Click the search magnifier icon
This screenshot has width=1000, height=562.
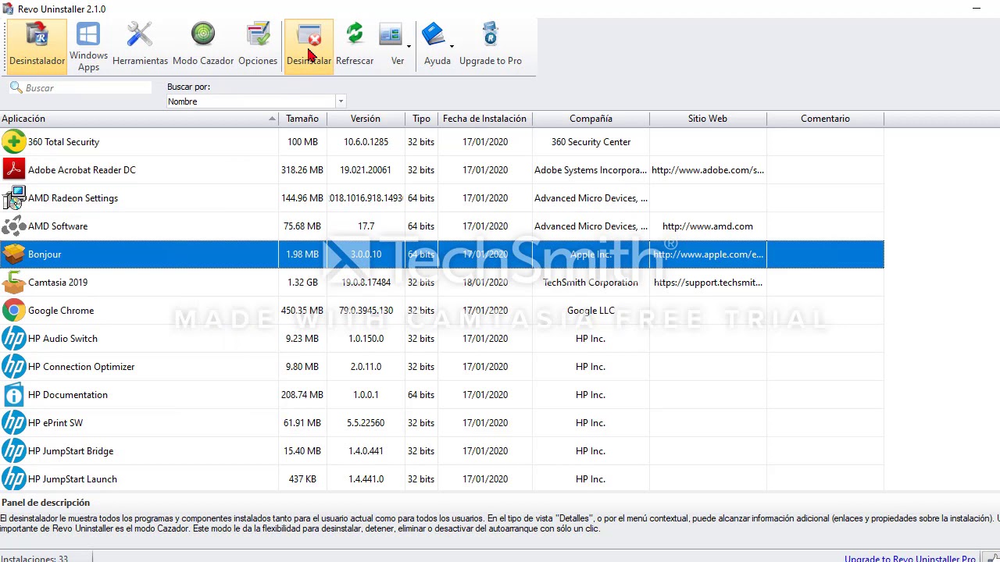coord(16,87)
